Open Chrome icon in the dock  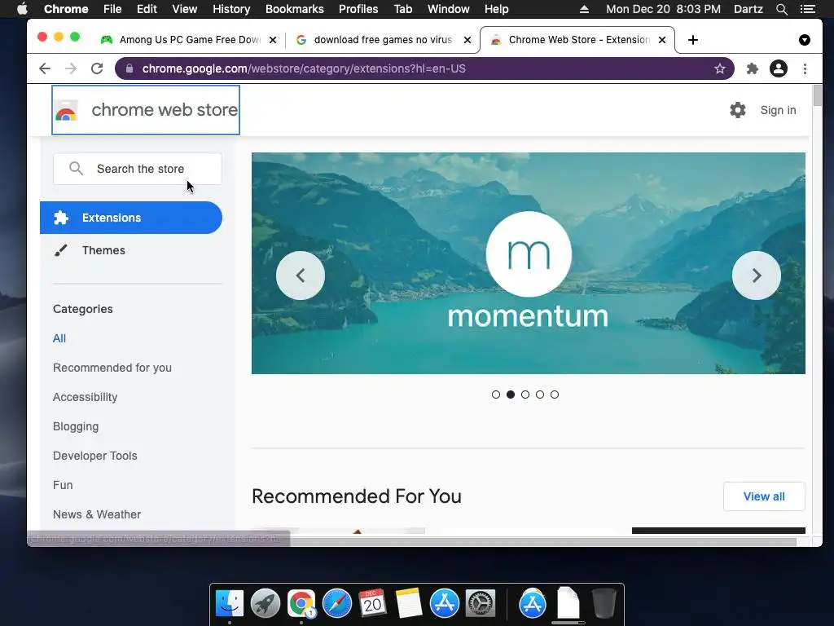(301, 604)
